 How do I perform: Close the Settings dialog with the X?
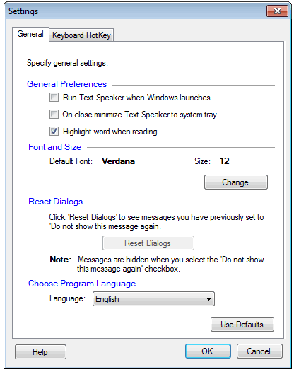(x=277, y=11)
